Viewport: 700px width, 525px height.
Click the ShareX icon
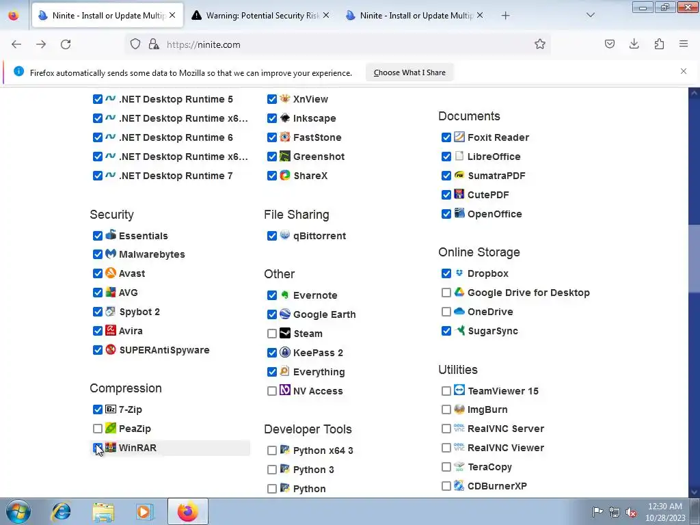click(x=285, y=176)
